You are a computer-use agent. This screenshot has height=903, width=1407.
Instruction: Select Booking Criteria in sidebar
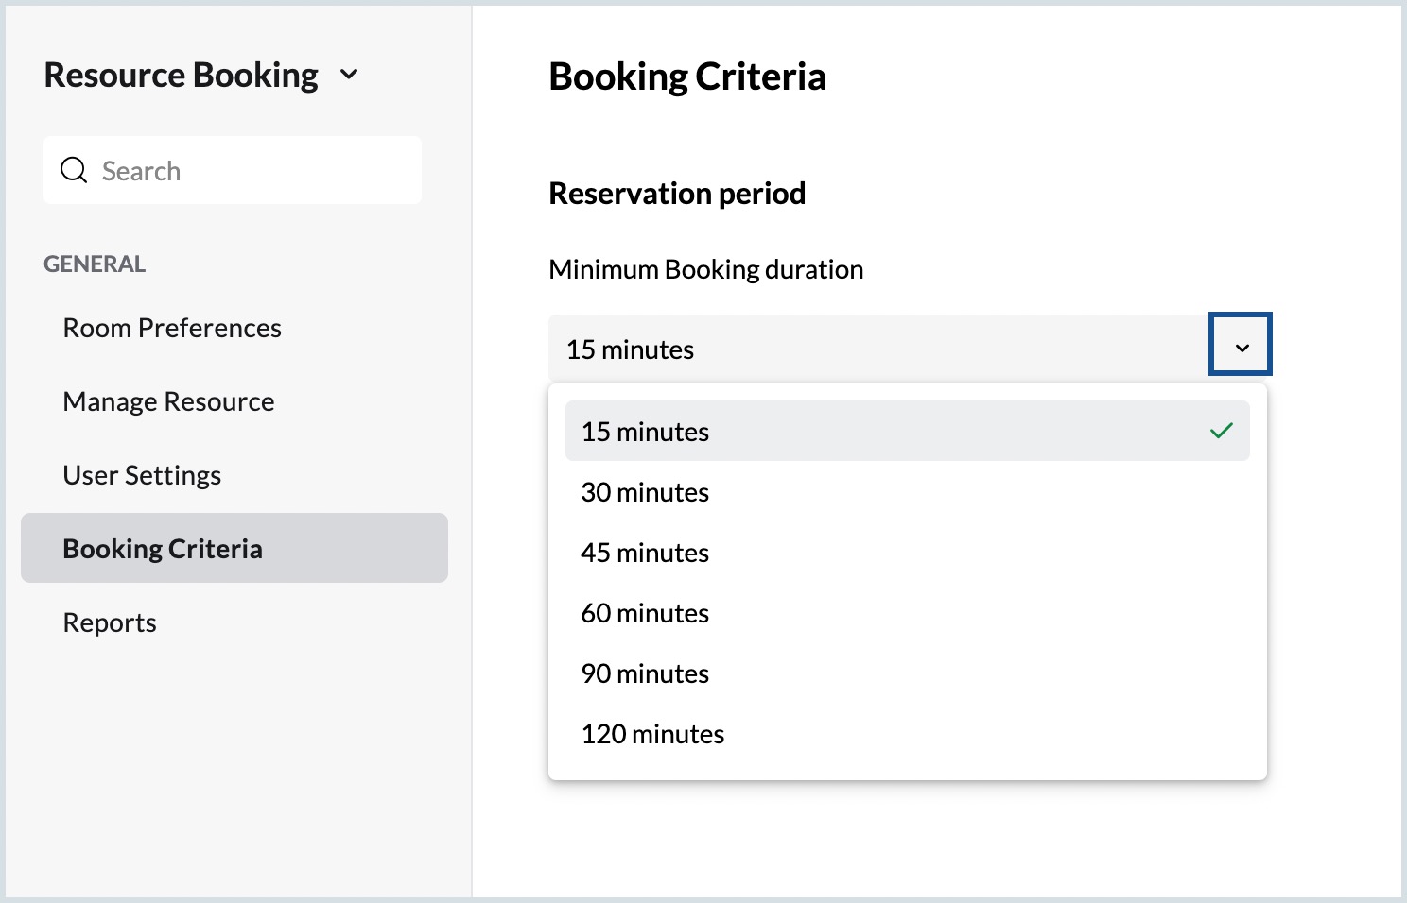tap(163, 549)
